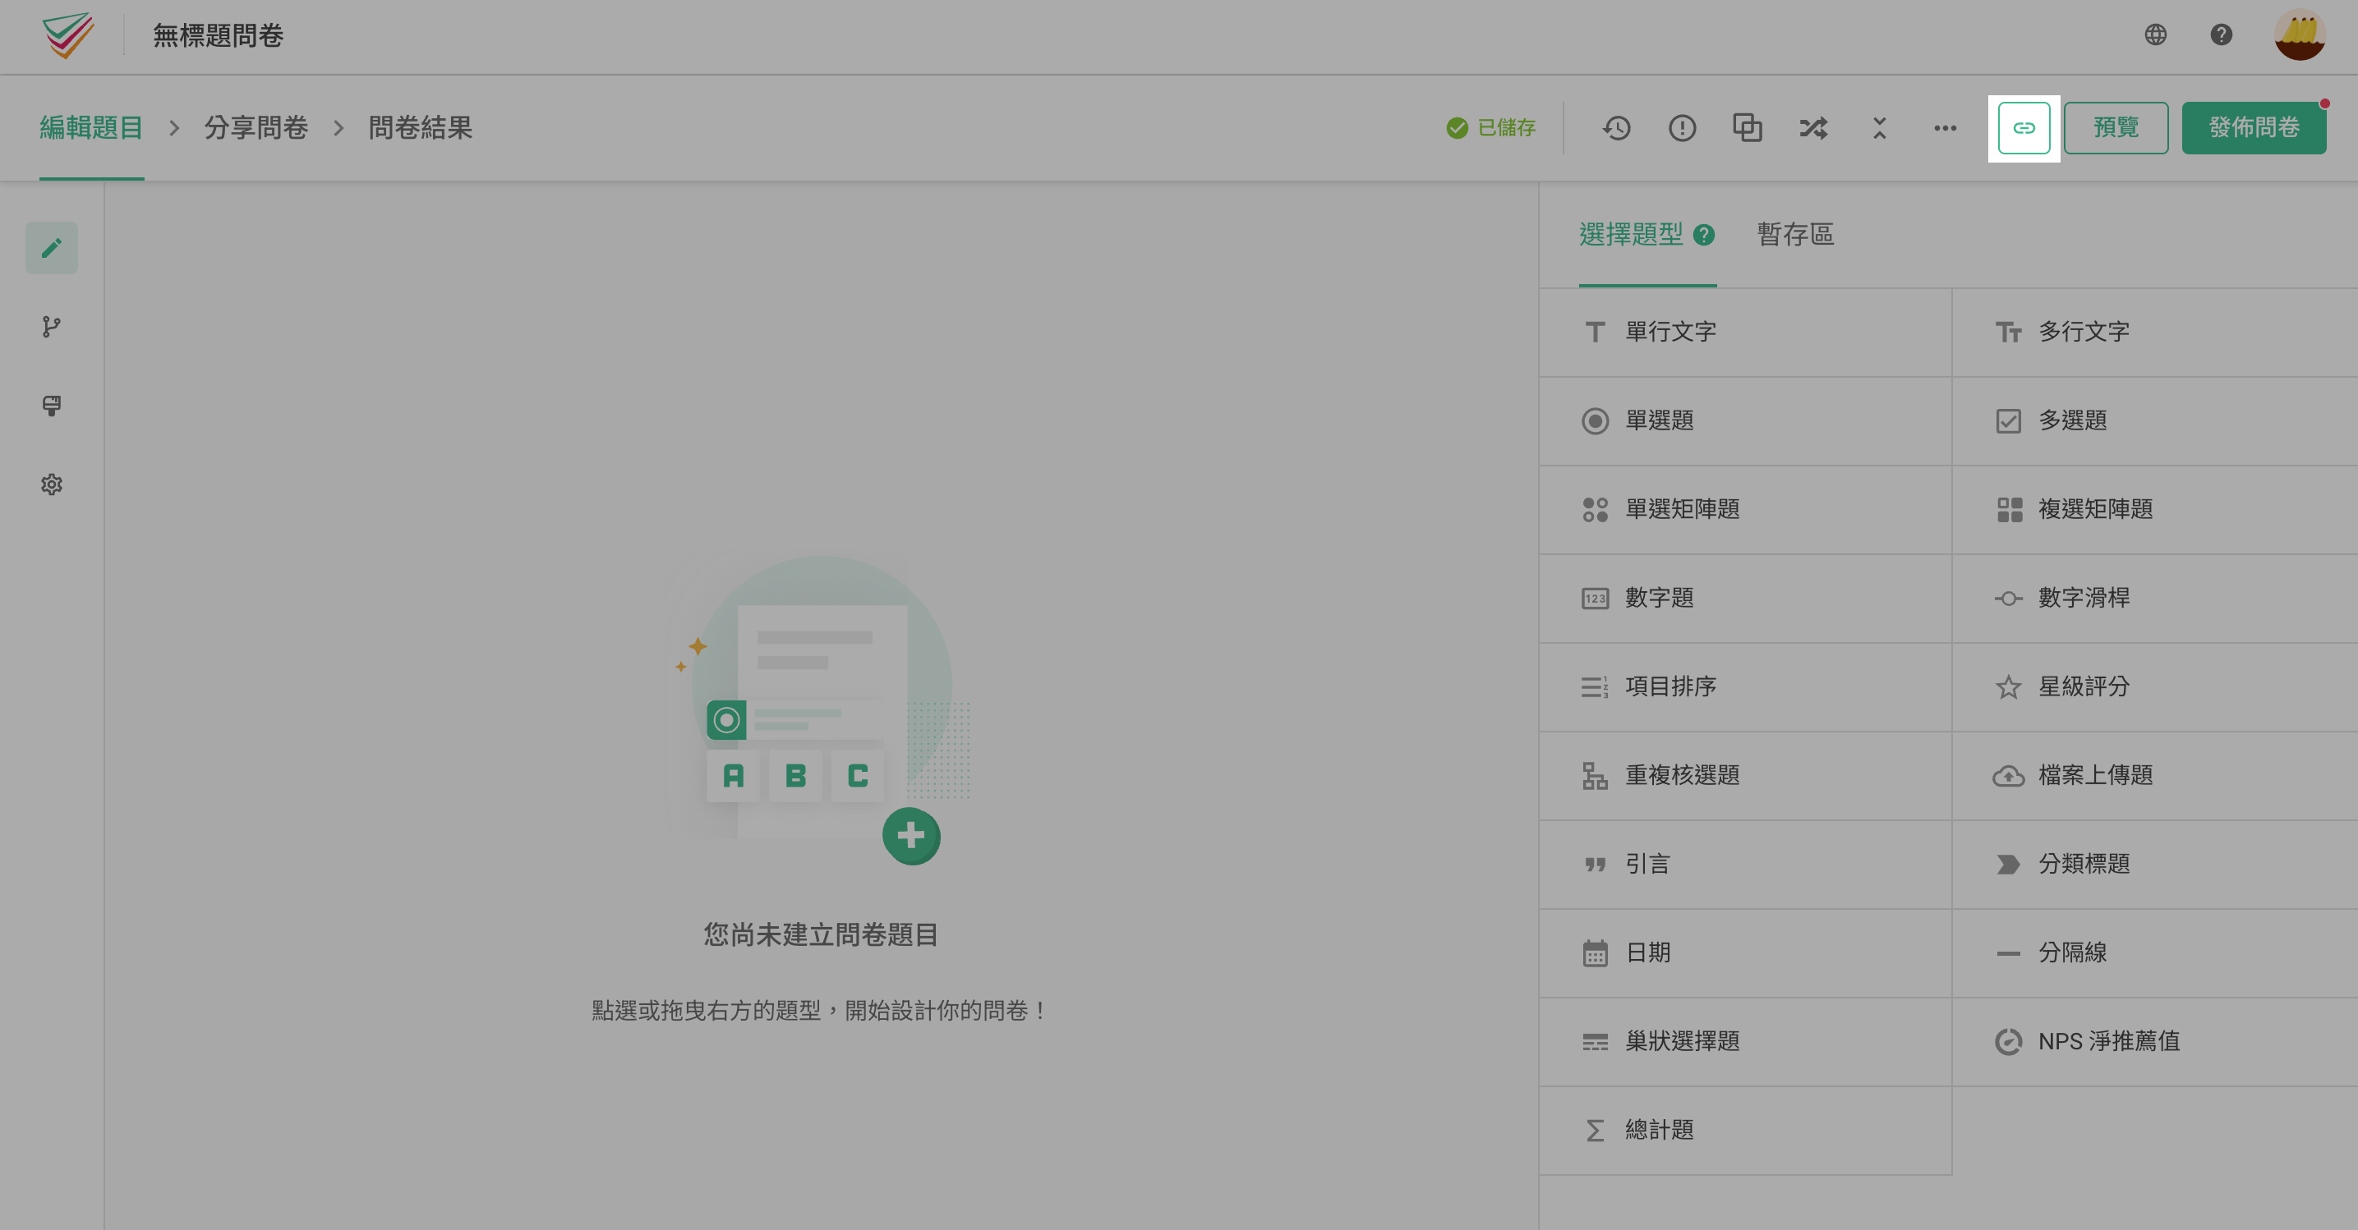Open version history clock icon
The image size is (2358, 1230).
click(x=1617, y=128)
